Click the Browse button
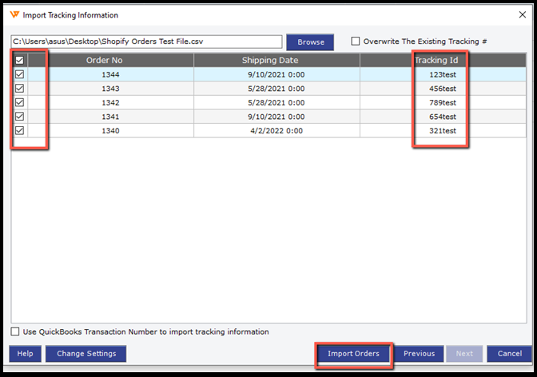The width and height of the screenshot is (537, 377). pos(311,42)
